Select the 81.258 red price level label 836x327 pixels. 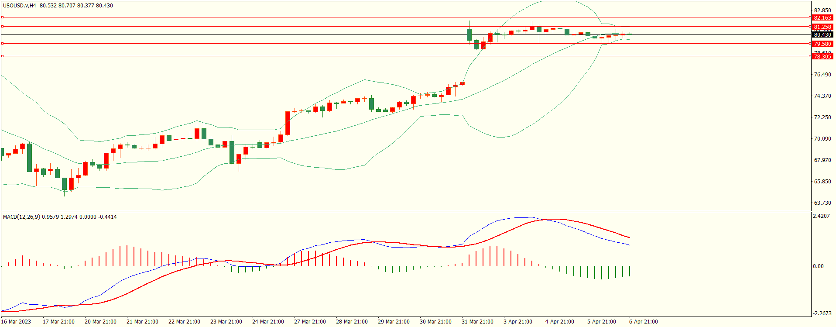pyautogui.click(x=822, y=27)
